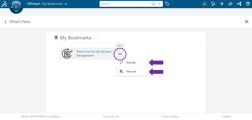
Task: Open the user profile avatar
Action: (x=204, y=4)
